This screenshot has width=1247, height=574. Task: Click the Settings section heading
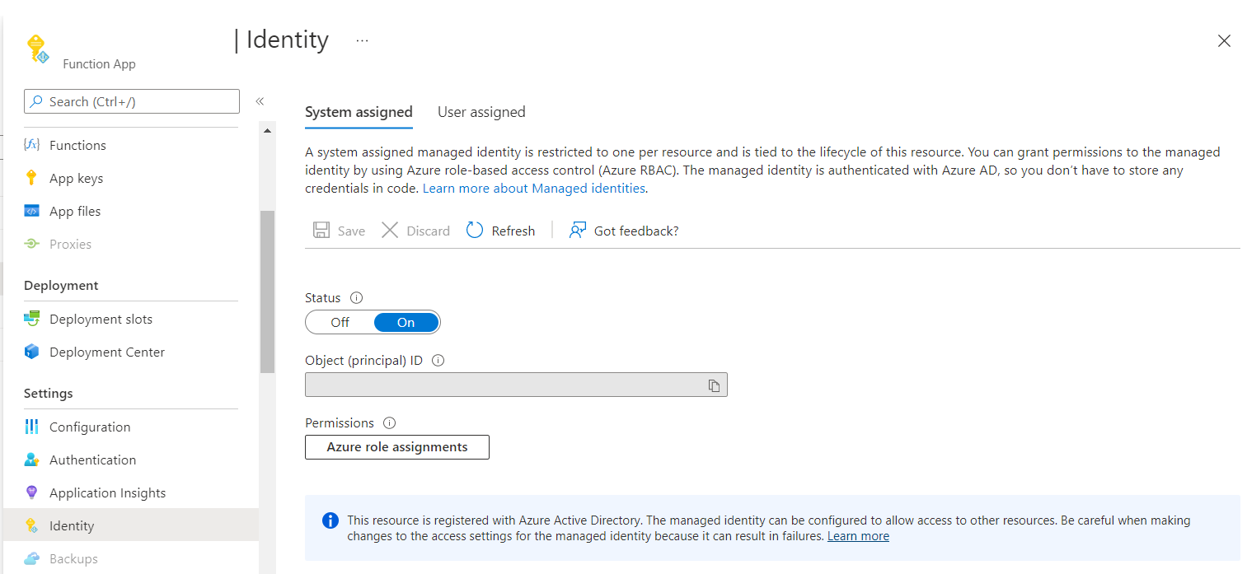pos(49,393)
